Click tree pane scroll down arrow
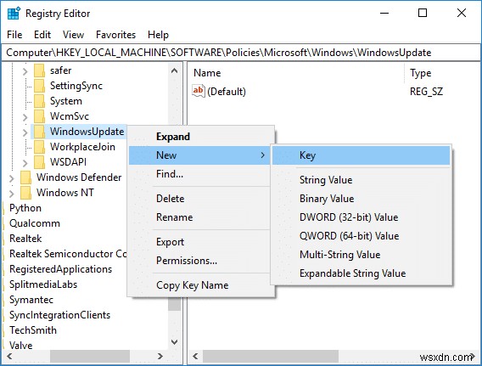Image resolution: width=482 pixels, height=366 pixels. point(174,342)
